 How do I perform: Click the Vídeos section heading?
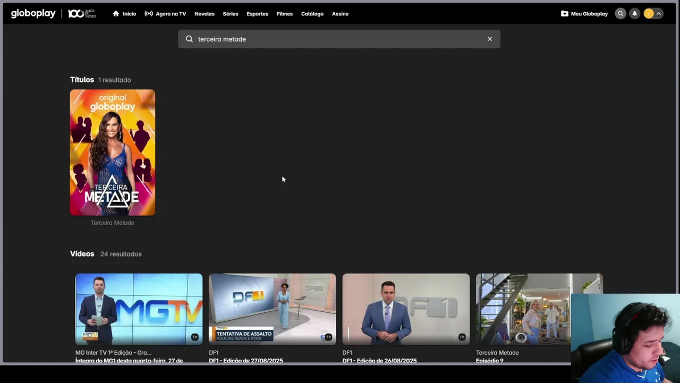click(82, 254)
